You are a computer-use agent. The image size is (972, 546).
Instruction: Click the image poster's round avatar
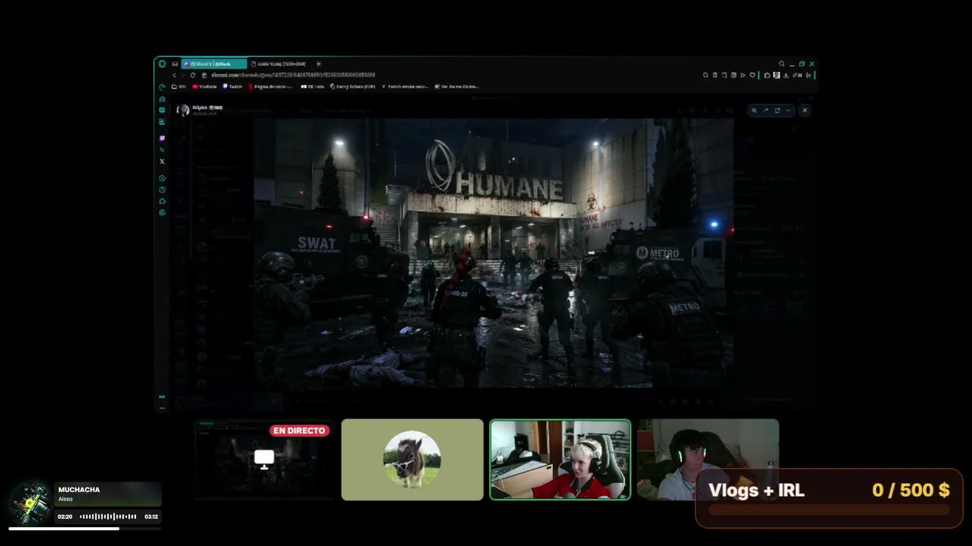182,110
